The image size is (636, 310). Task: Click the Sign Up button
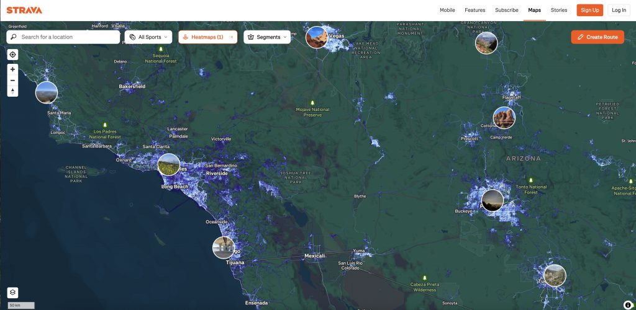pos(590,10)
